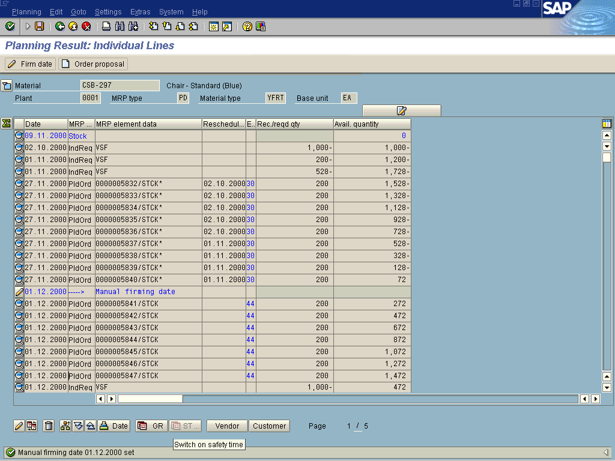
Task: Click the Firm date button
Action: (x=30, y=64)
